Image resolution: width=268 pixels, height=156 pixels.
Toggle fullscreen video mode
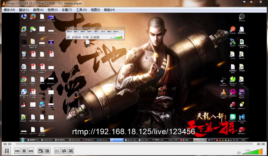40,151
